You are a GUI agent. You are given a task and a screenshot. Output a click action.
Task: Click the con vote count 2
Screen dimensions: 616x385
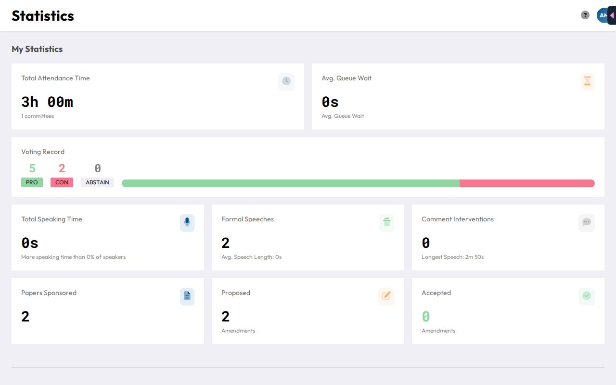(62, 168)
